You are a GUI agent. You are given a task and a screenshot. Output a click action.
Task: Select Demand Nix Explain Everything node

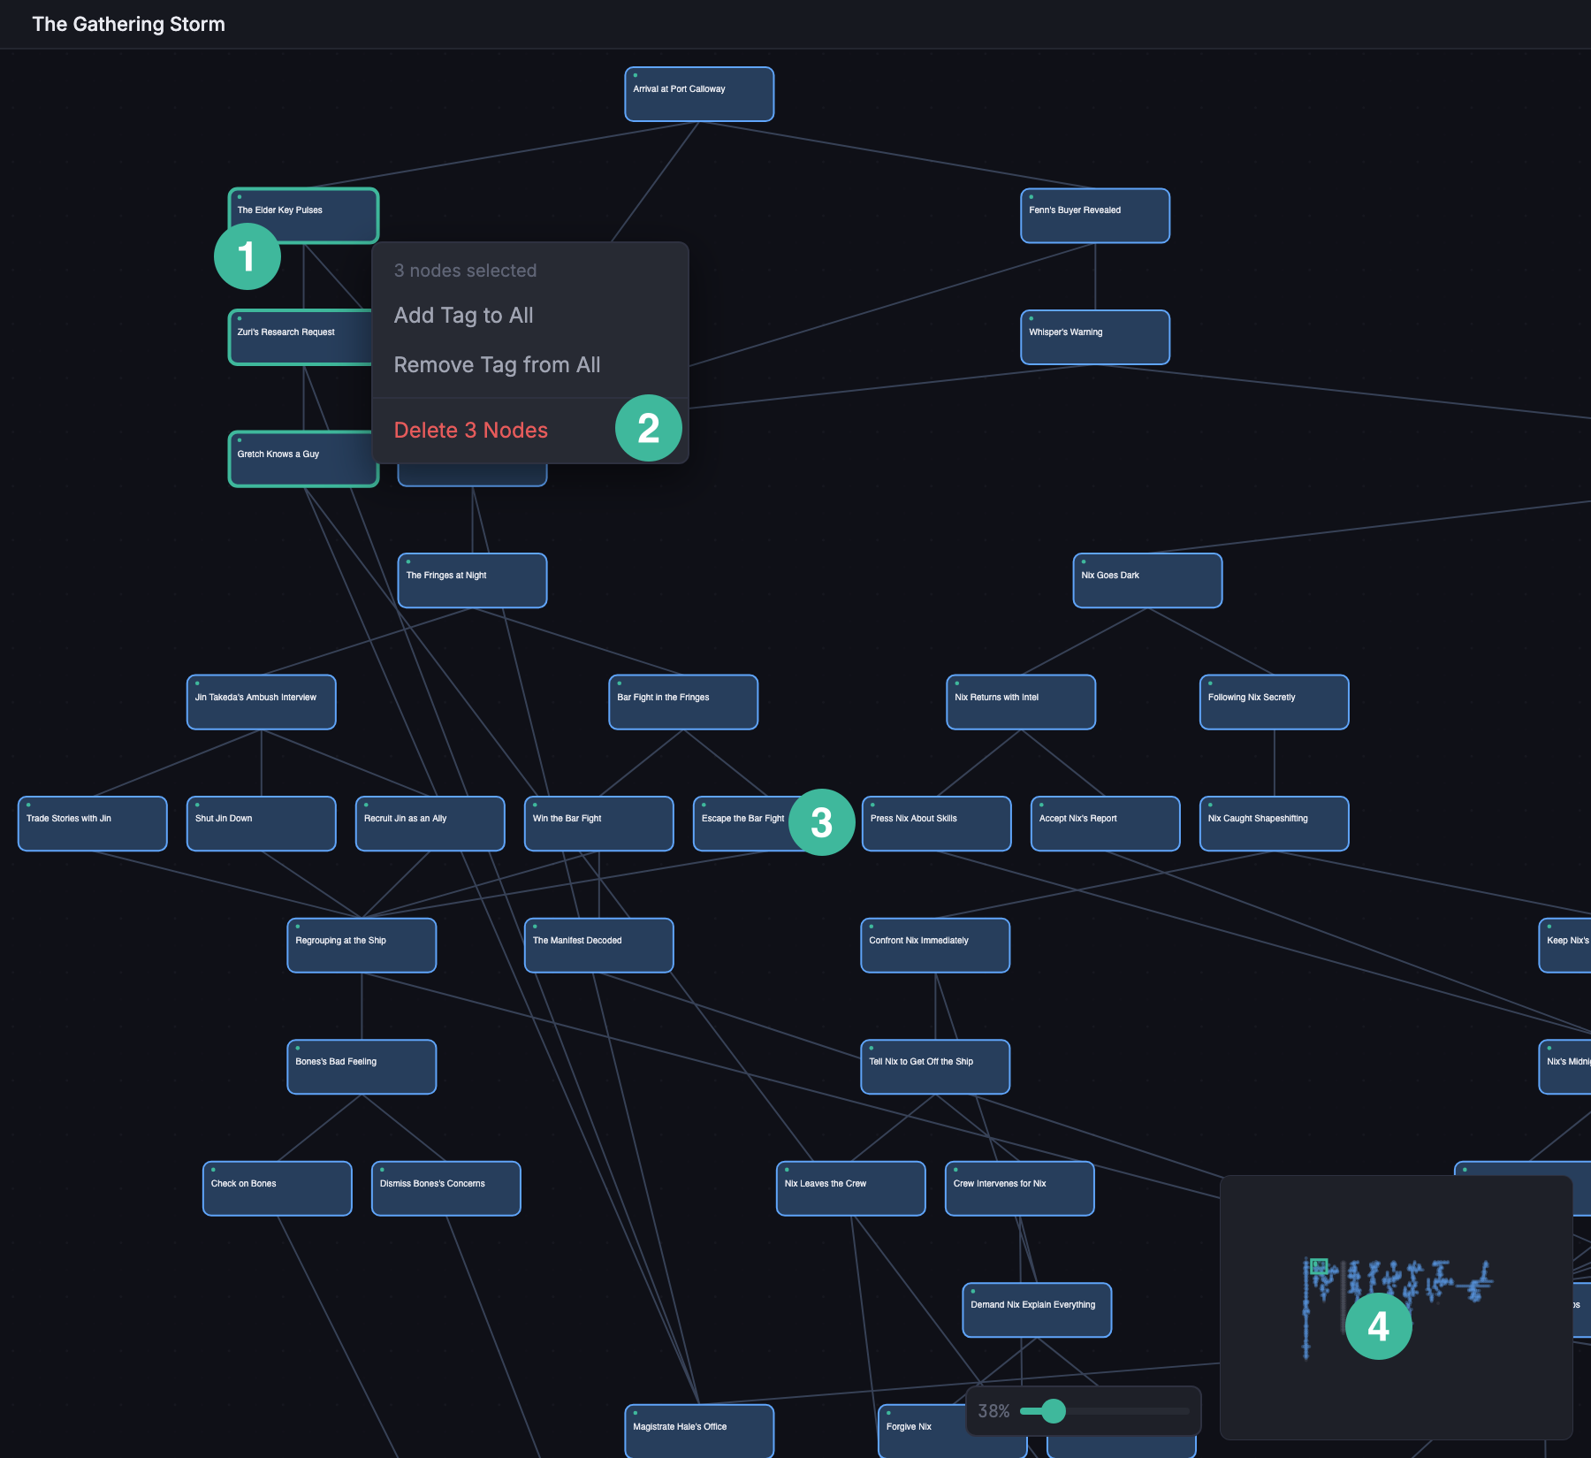point(1037,1310)
